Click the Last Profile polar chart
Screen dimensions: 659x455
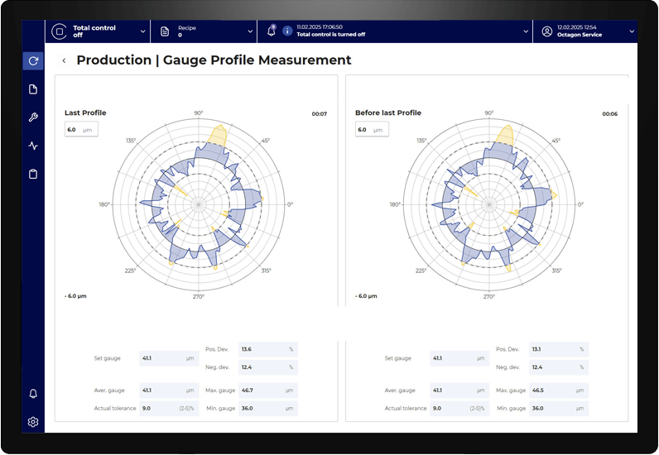(x=199, y=204)
